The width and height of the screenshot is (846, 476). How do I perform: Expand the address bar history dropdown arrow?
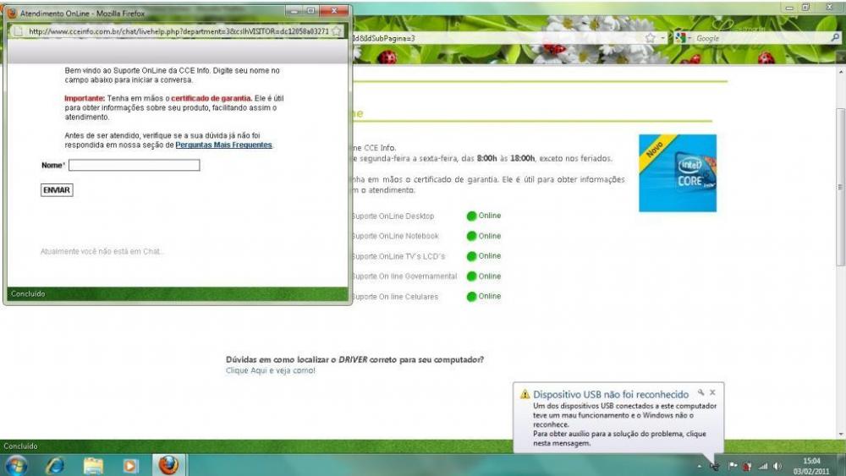662,38
